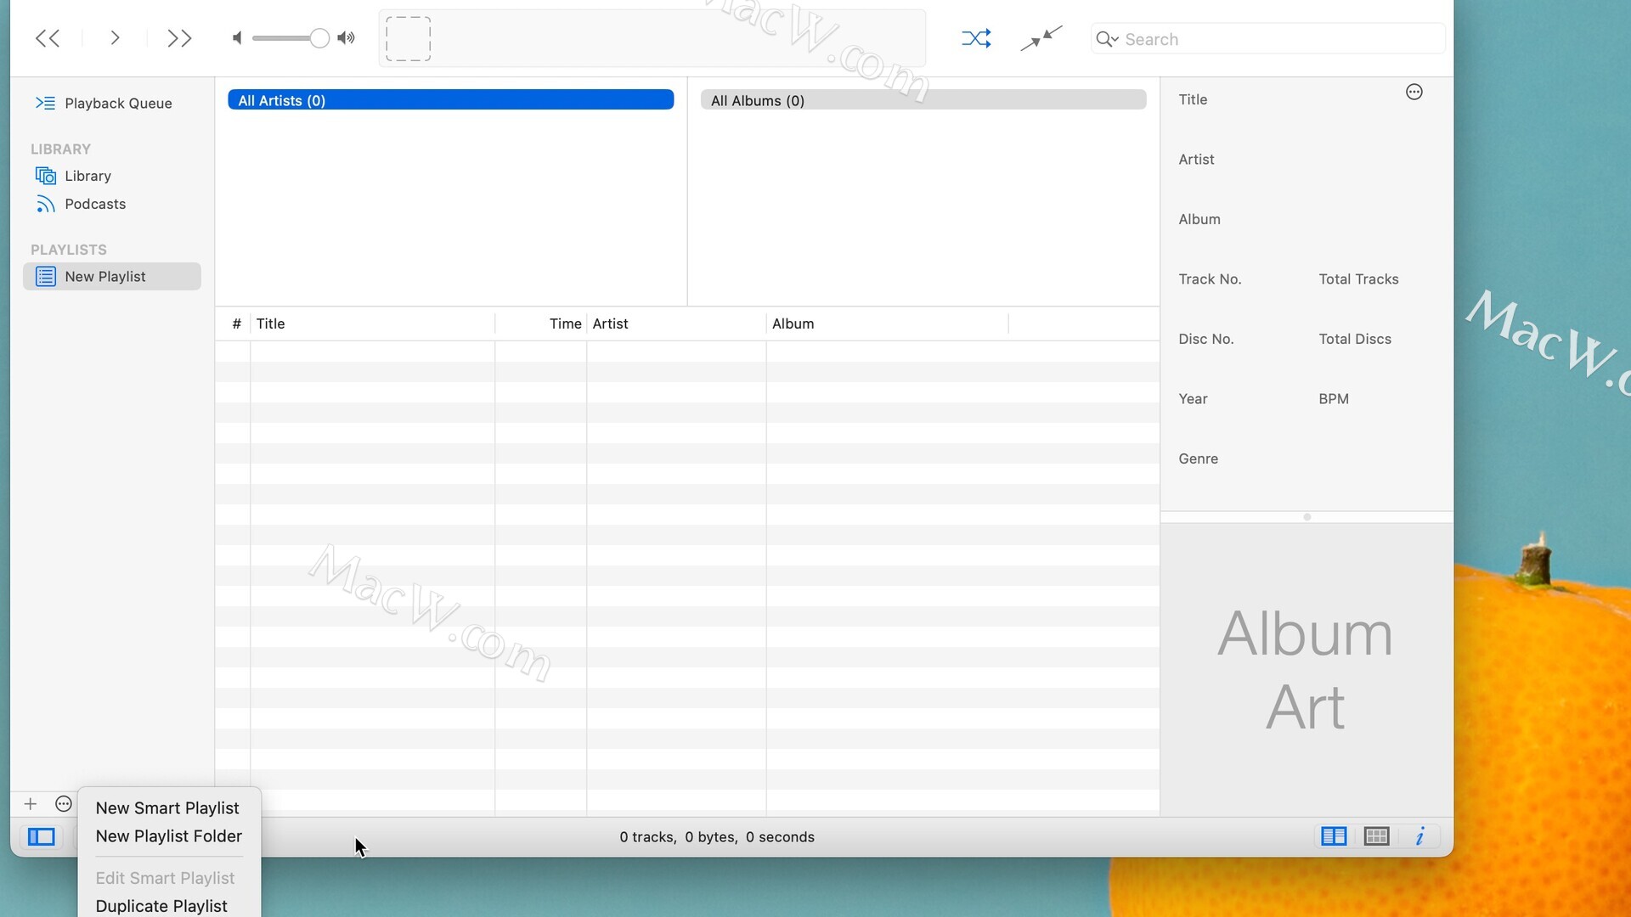Click the previous track button
This screenshot has width=1631, height=917.
coord(48,38)
